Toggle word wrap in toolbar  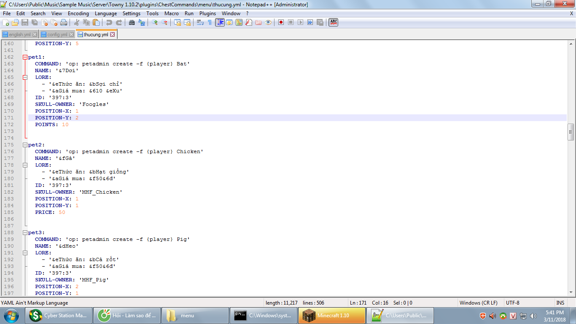coord(200,22)
